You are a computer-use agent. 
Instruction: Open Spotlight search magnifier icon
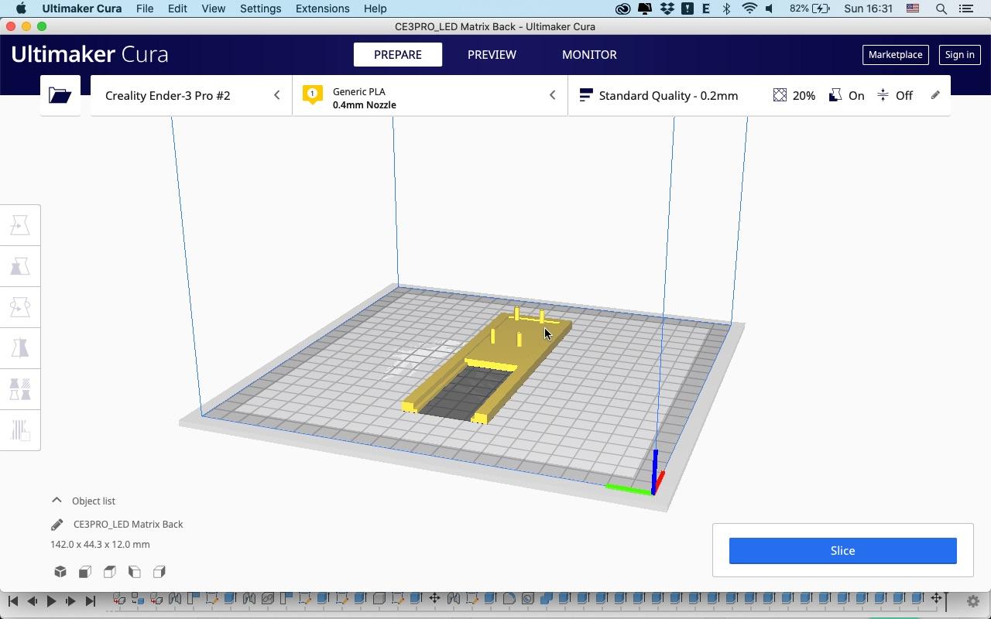tap(941, 9)
